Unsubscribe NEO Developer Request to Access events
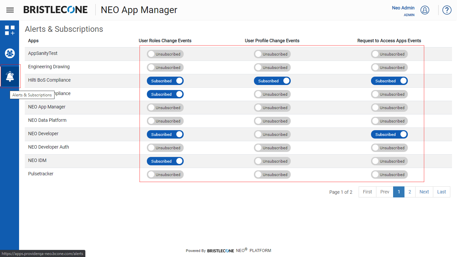Viewport: 457px width, 257px height. (x=389, y=135)
